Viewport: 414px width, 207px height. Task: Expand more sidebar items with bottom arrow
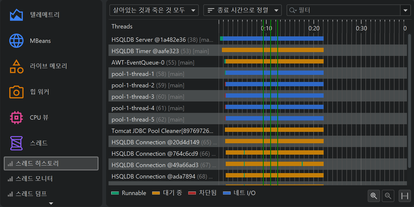[51, 203]
